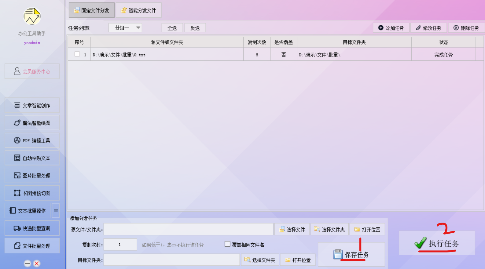This screenshot has height=269, width=485.
Task: Open 文件批量处理 tool
Action: (x=32, y=246)
